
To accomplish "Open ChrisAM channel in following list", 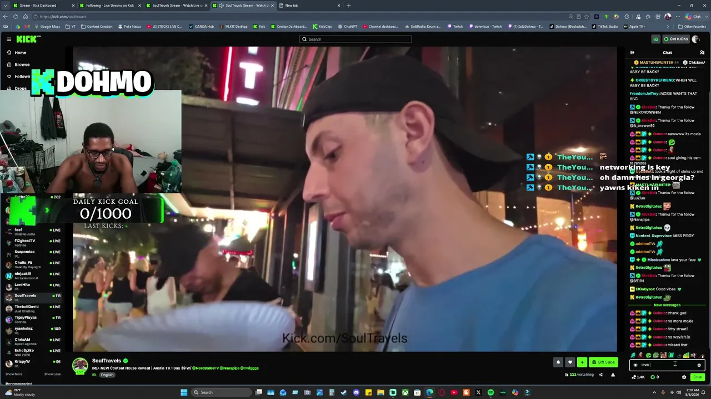I will [32, 341].
